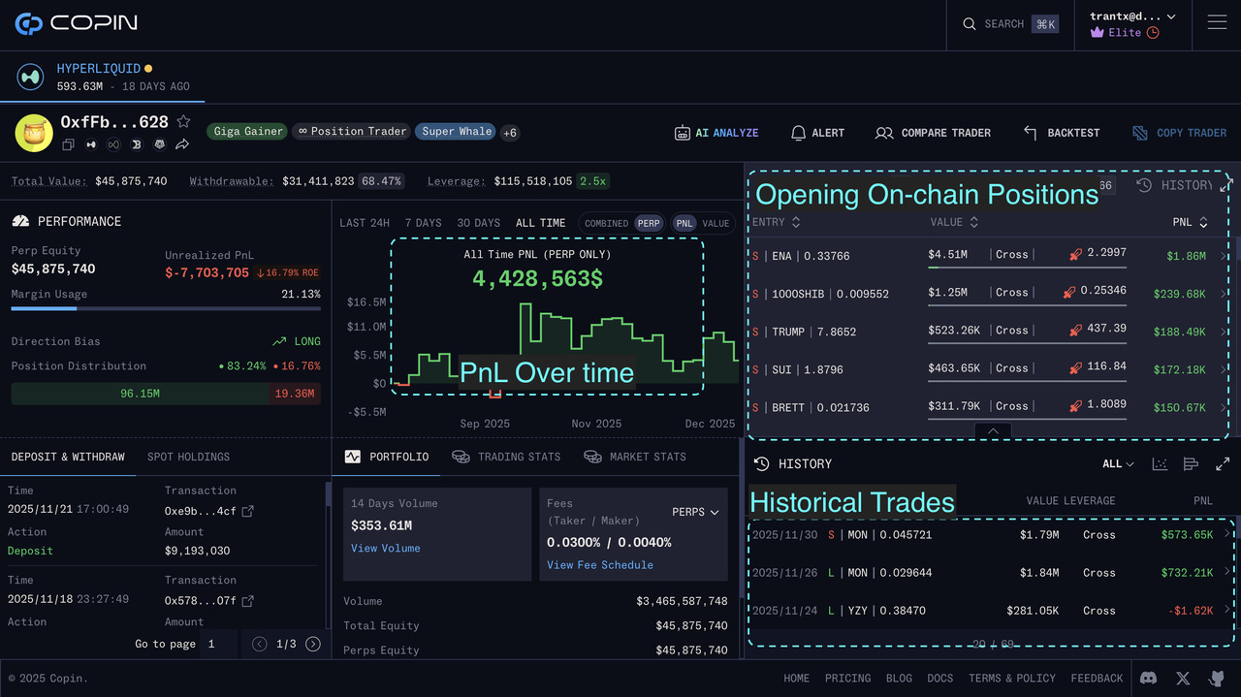Screen dimensions: 1241x697
Task: Show history scatter chart view
Action: pos(1160,464)
